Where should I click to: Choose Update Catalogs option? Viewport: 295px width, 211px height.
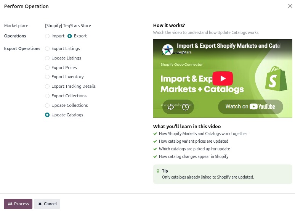pos(47,115)
